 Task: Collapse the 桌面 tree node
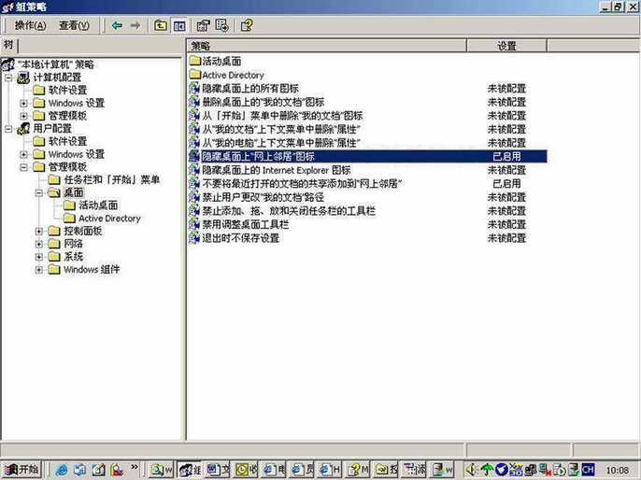coord(39,192)
